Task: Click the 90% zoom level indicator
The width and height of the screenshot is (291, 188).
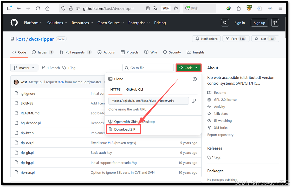Action: click(x=165, y=8)
